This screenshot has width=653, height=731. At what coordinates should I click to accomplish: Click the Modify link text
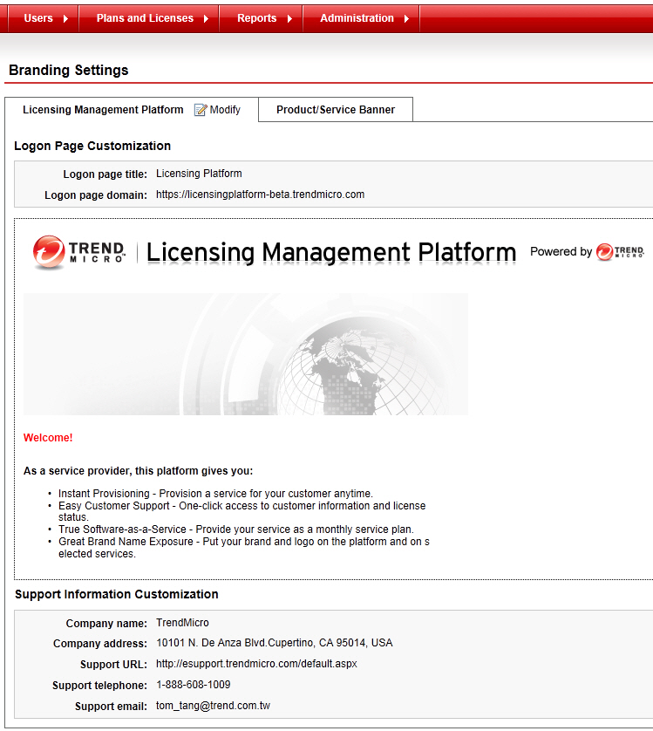[225, 110]
